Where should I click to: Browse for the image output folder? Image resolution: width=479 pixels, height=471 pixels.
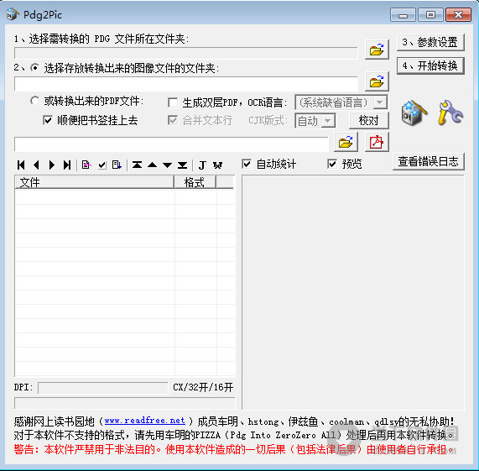tap(377, 81)
